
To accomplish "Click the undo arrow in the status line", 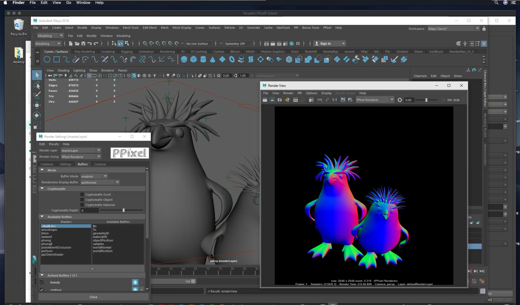I will click(90, 43).
